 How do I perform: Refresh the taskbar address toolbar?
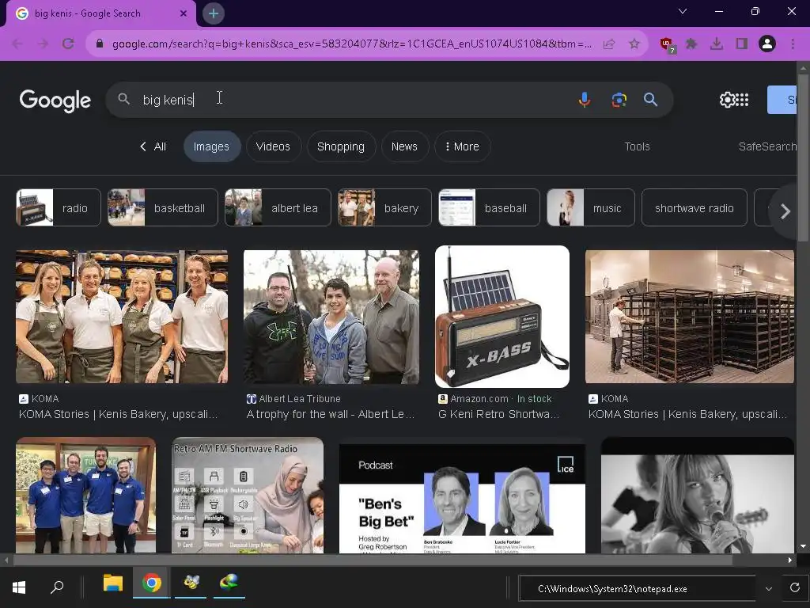pyautogui.click(x=795, y=587)
